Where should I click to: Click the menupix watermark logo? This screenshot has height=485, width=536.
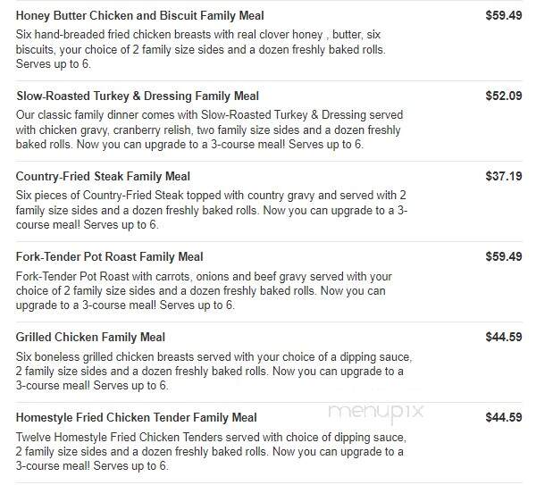click(x=376, y=412)
